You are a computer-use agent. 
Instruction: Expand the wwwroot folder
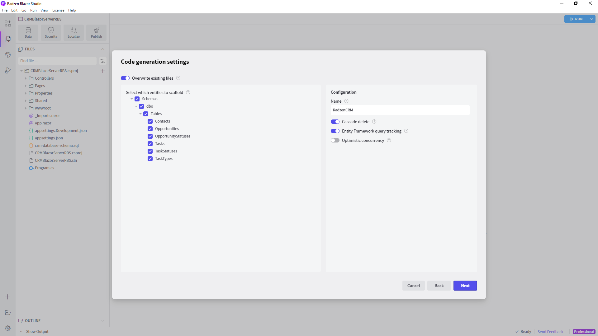click(x=26, y=108)
